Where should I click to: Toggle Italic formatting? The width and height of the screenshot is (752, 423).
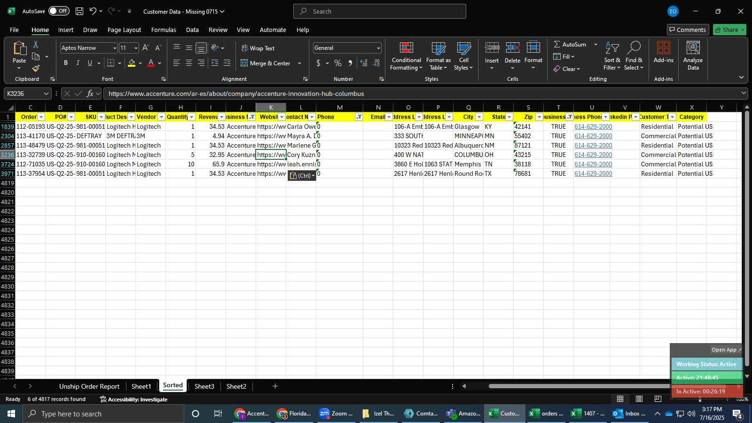click(78, 63)
